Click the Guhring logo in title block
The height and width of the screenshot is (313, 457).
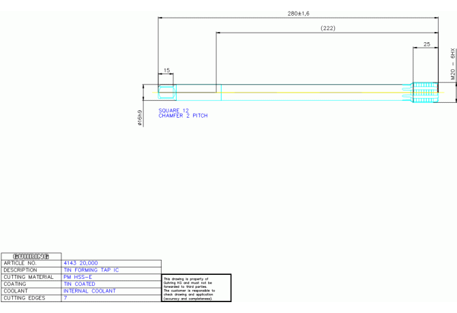(x=31, y=257)
